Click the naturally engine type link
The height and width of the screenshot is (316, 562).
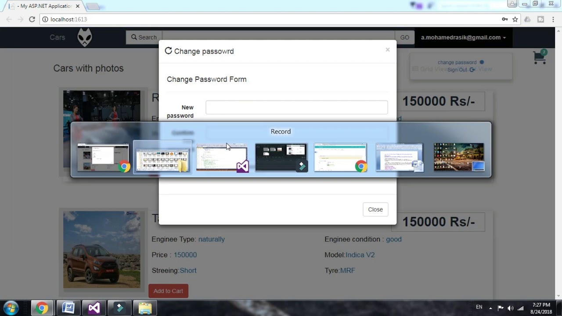(x=212, y=239)
